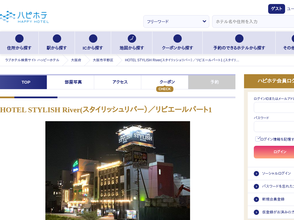Click arrow icon beside 仮登録がお済みの方
This screenshot has width=294, height=220.
256,212
